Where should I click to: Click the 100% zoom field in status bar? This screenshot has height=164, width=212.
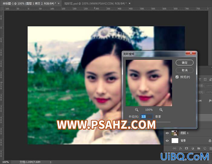(5, 162)
